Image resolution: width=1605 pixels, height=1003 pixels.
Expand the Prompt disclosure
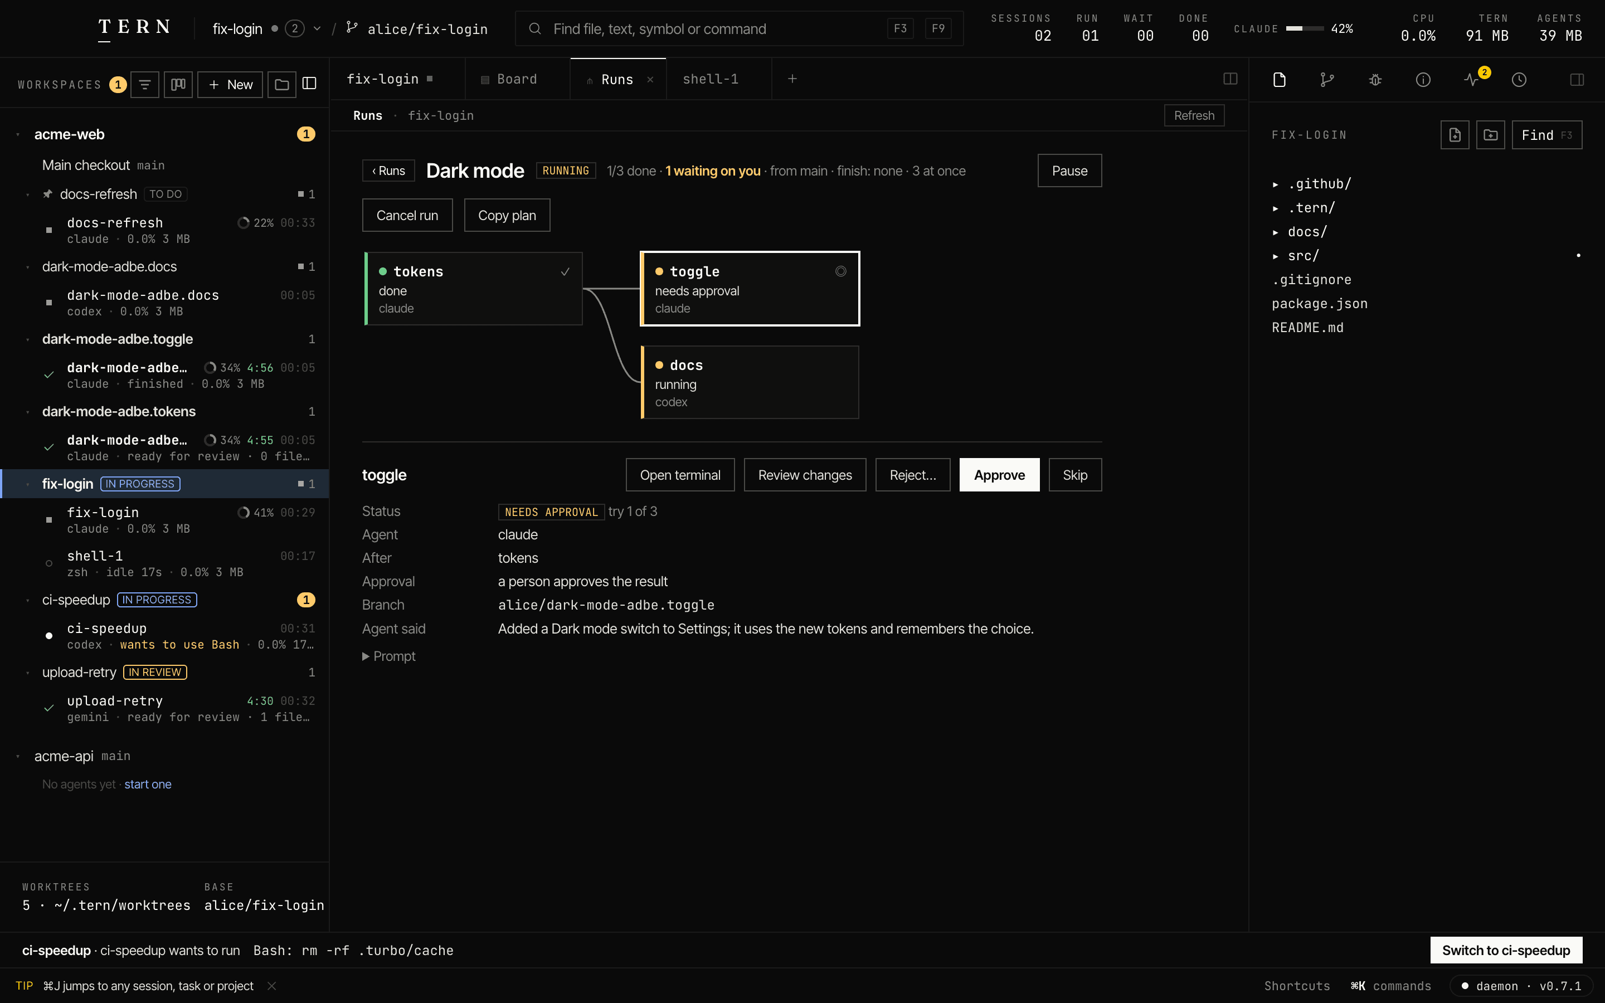pos(388,656)
